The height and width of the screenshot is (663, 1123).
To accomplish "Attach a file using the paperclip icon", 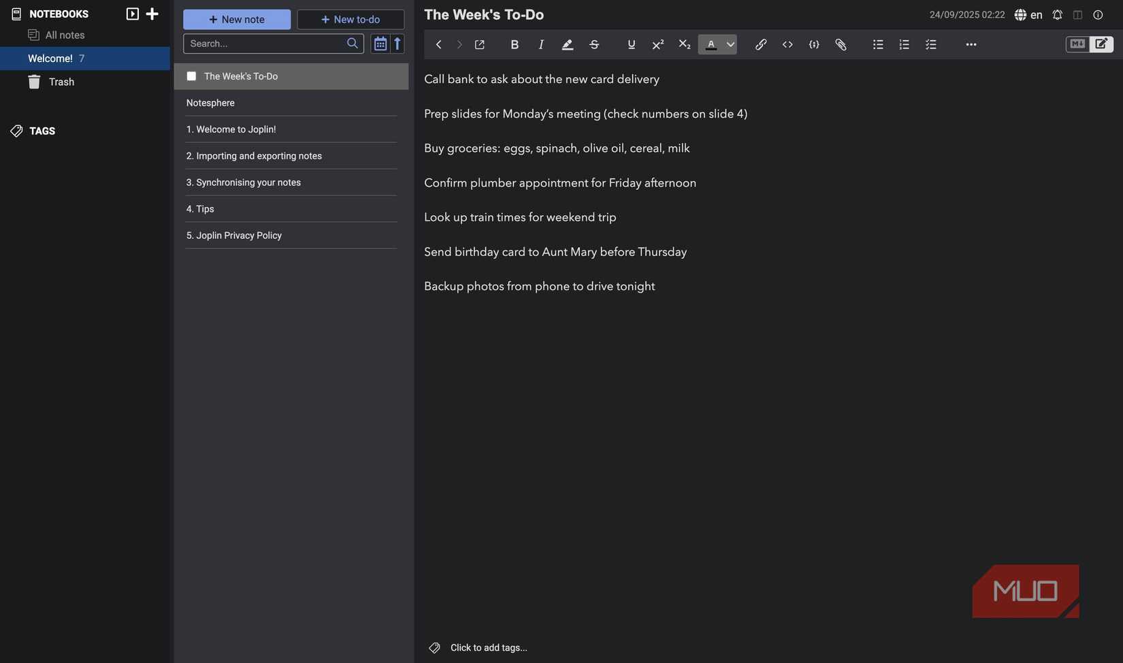I will coord(841,44).
